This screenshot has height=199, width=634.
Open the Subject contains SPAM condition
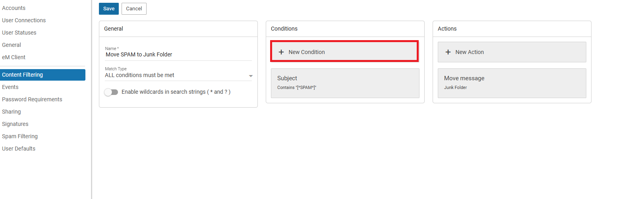point(345,83)
